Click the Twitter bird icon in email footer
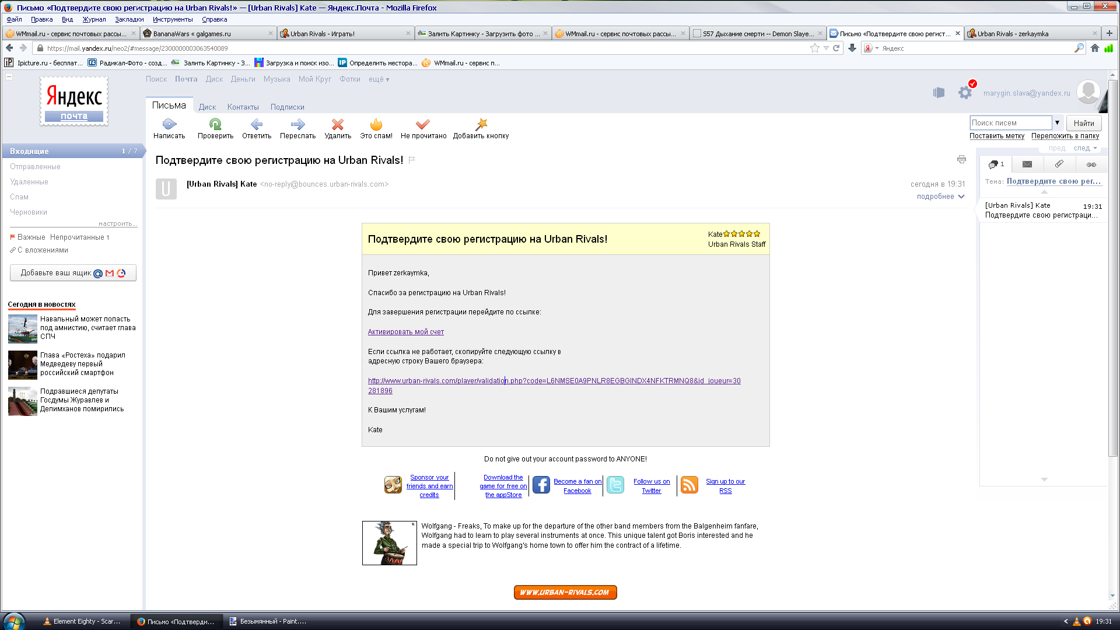Screen dimensions: 1120x630 (x=615, y=485)
